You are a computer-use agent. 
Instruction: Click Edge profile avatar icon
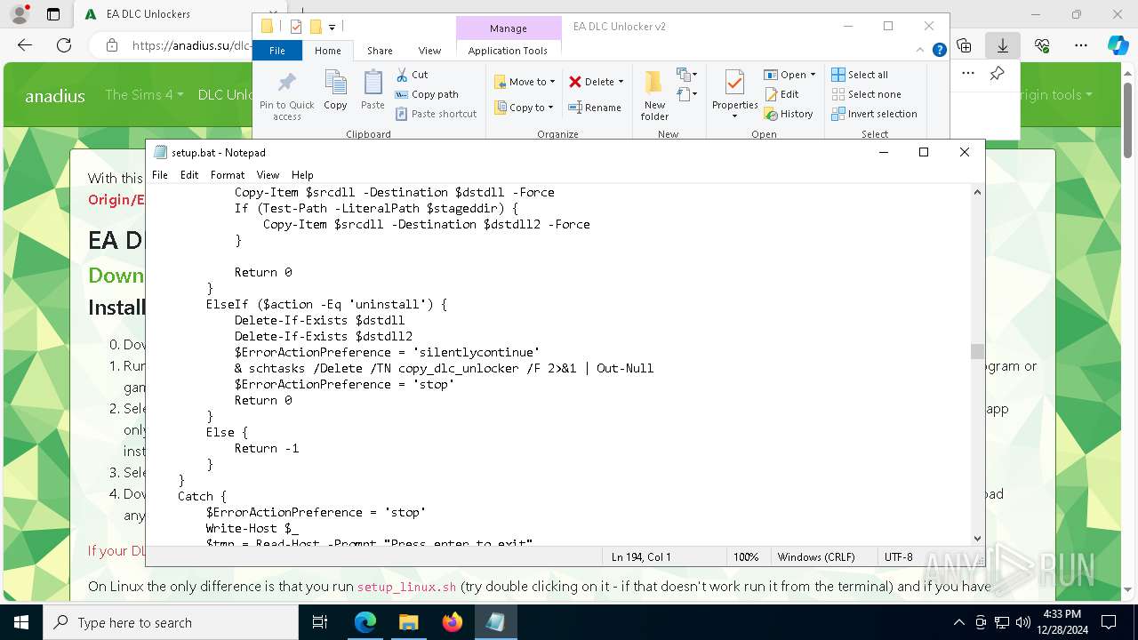20,14
